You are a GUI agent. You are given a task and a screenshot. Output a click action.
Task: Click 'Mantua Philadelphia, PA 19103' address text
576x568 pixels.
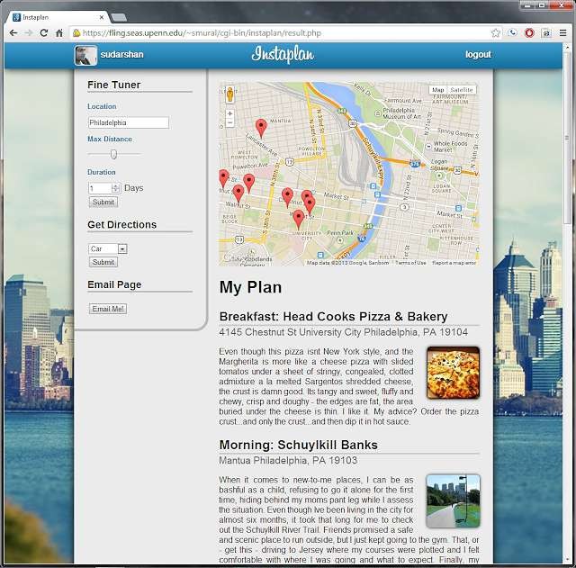coord(288,460)
